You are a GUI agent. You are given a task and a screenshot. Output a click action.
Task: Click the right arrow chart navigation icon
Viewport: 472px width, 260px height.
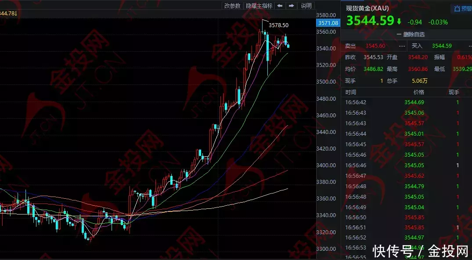click(291, 6)
